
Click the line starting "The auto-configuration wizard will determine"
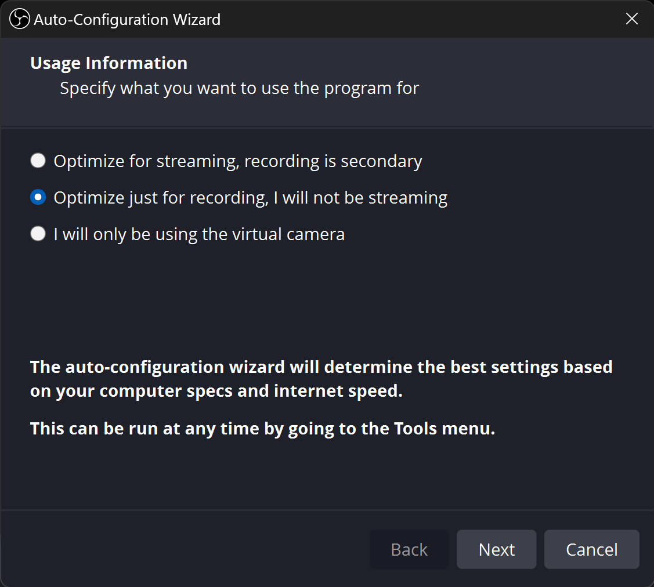pyautogui.click(x=321, y=367)
